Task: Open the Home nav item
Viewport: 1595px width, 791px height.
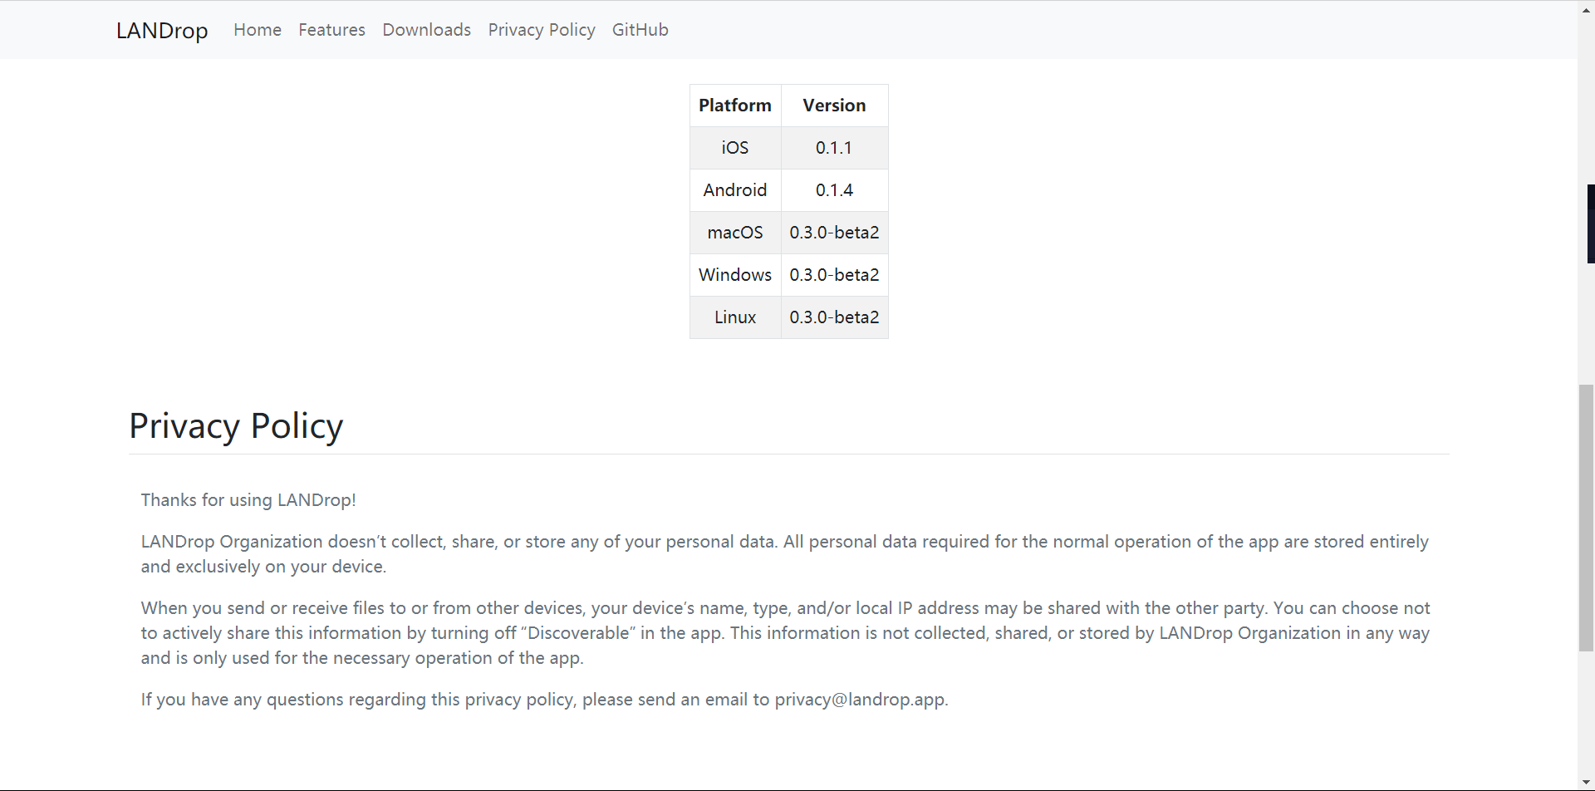Action: 258,30
